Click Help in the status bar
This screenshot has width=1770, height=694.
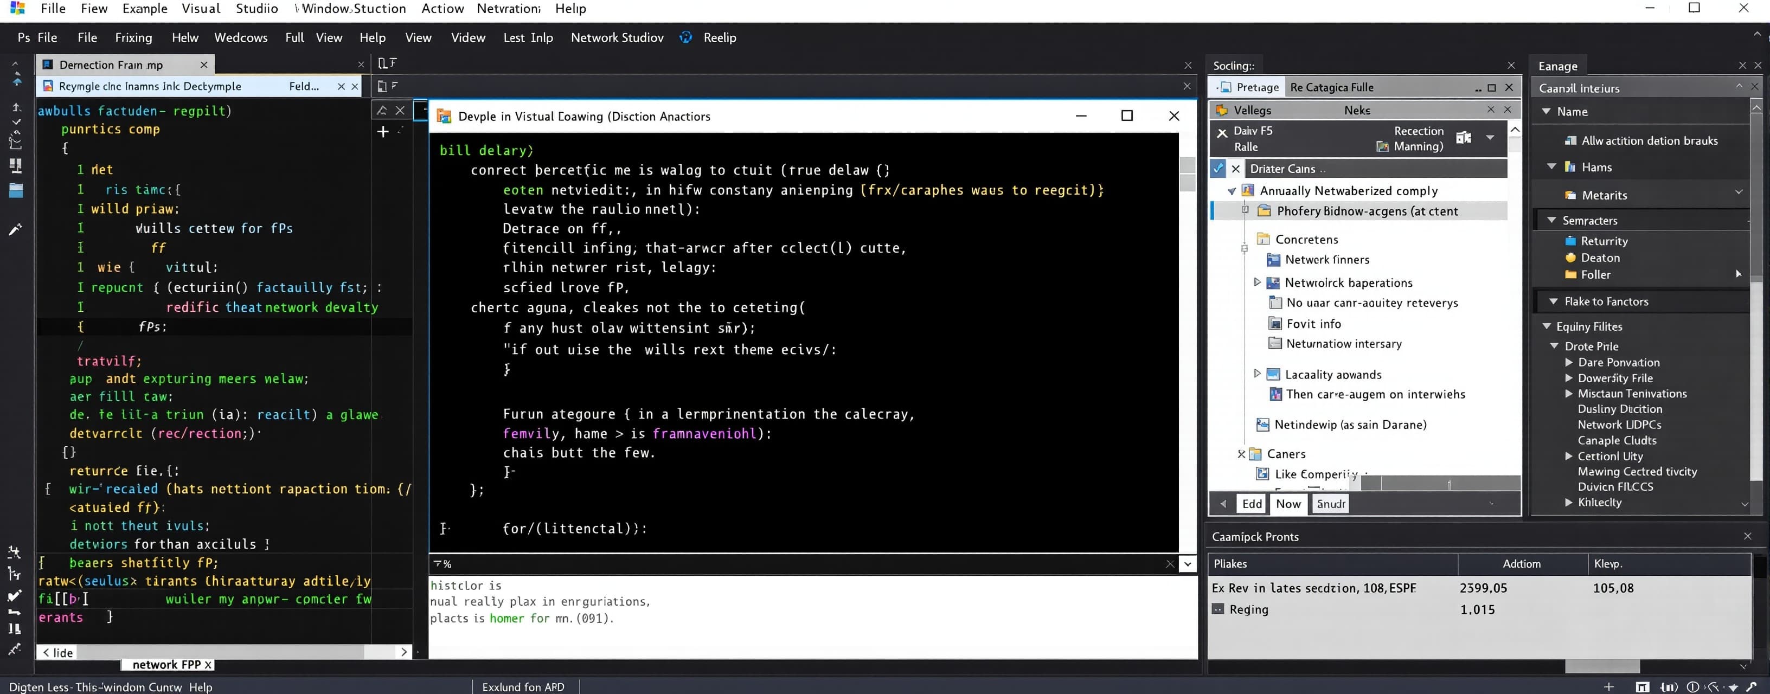pyautogui.click(x=201, y=686)
